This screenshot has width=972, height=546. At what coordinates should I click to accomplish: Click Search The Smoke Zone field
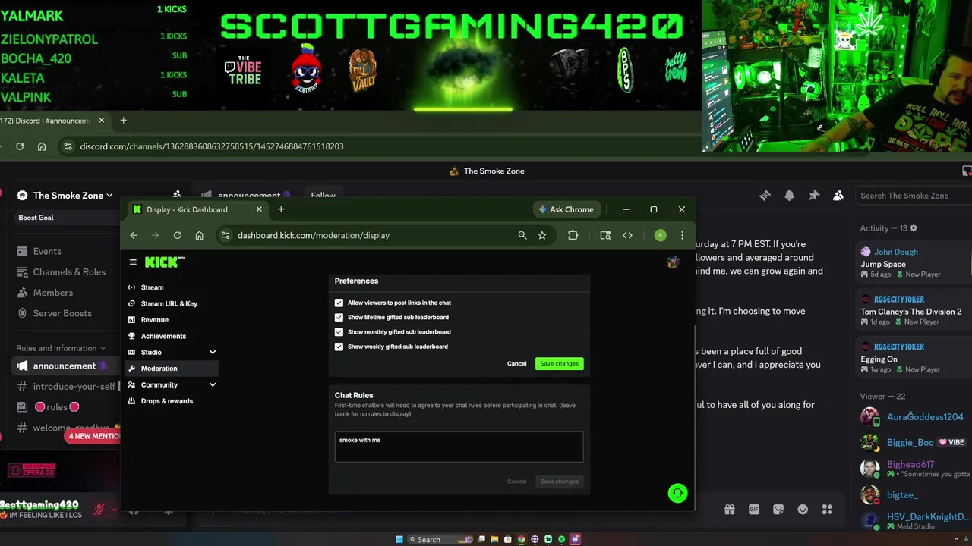[913, 196]
